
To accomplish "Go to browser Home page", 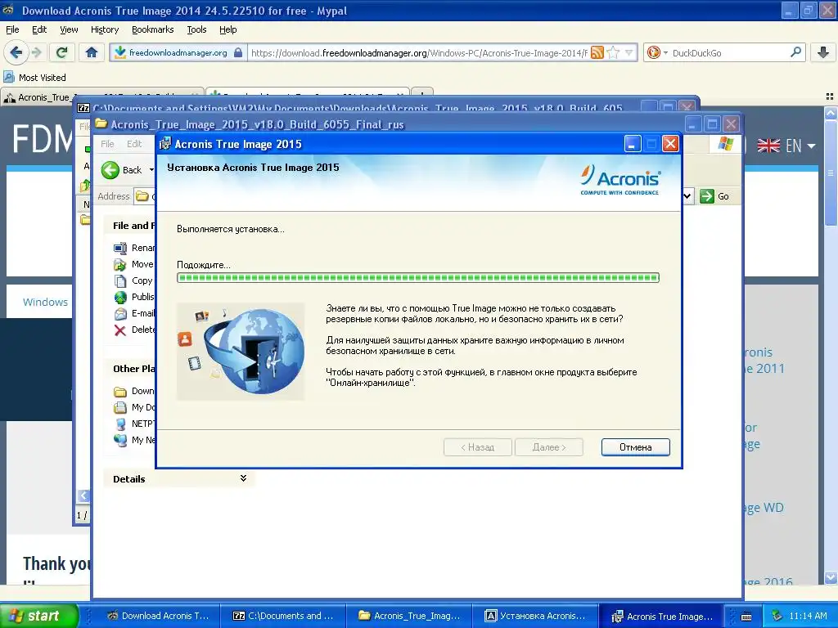I will click(92, 52).
